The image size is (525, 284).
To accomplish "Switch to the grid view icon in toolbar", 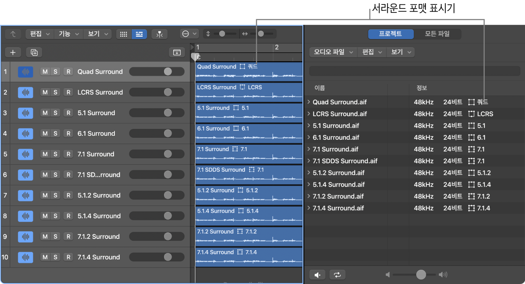I will 123,34.
